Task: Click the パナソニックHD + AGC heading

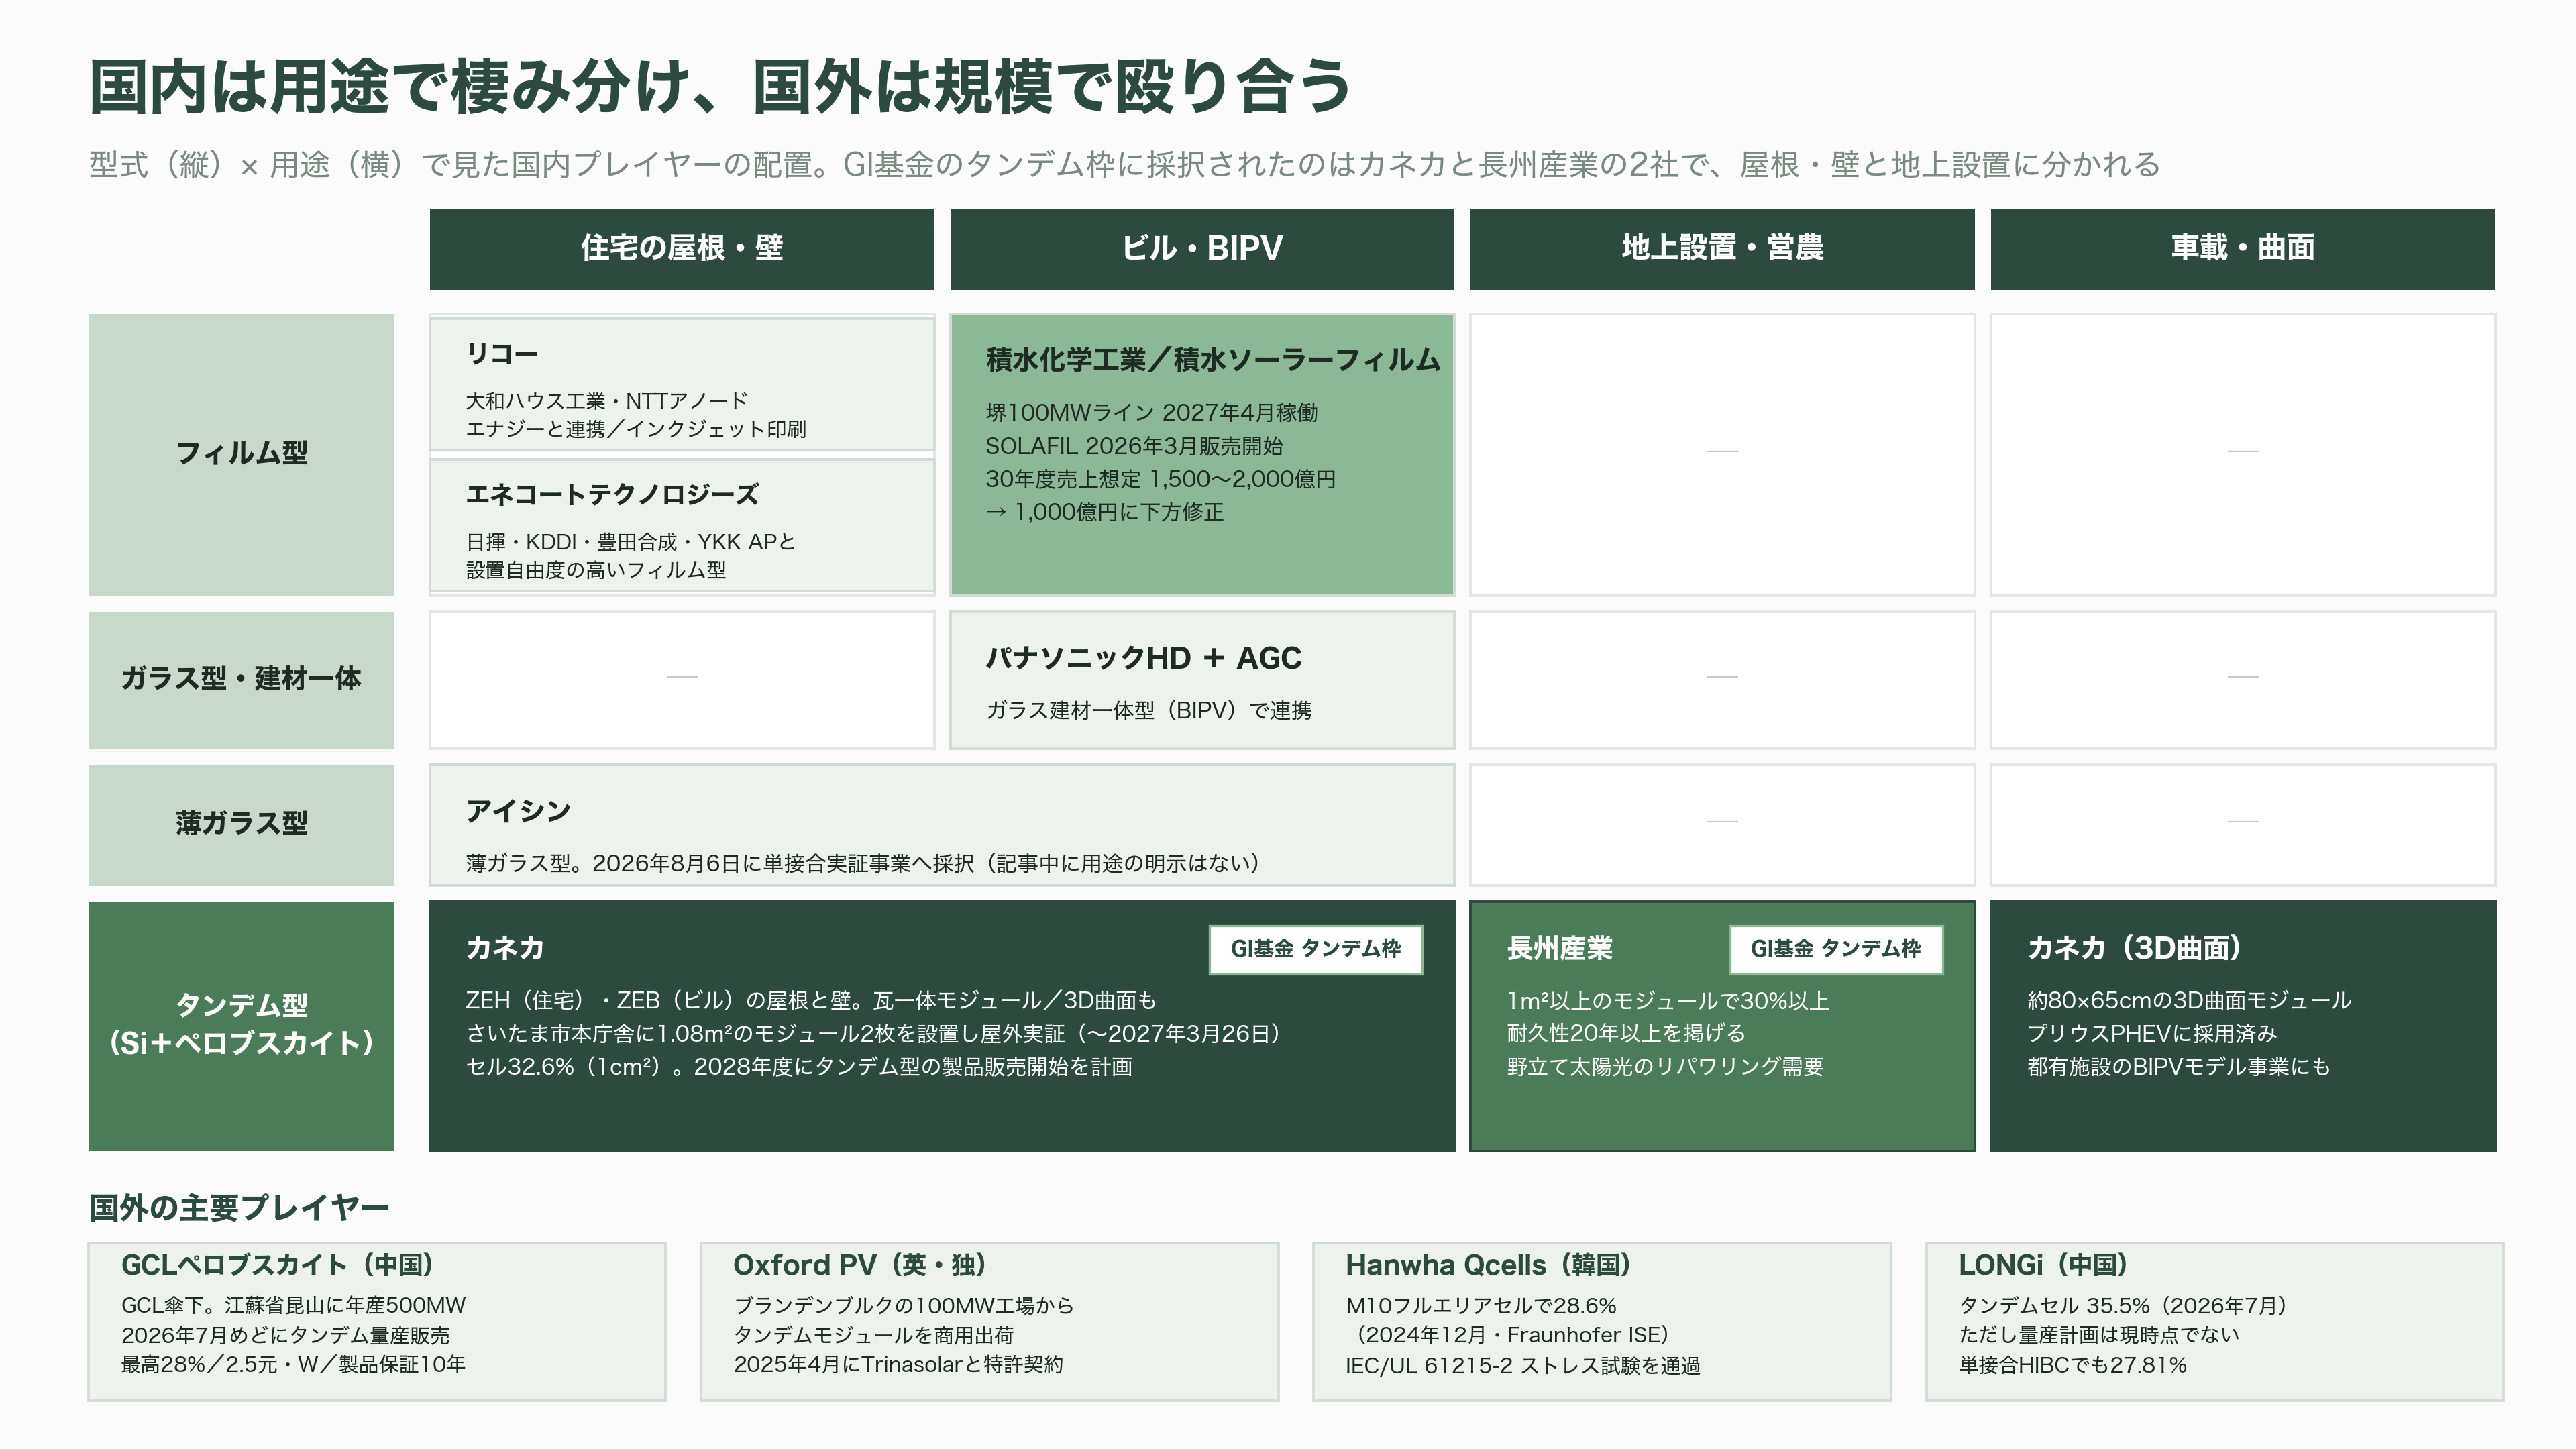Action: tap(1144, 658)
